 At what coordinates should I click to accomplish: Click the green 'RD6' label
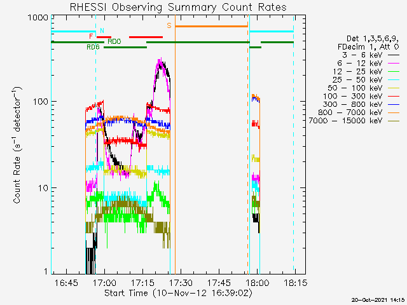coord(93,47)
